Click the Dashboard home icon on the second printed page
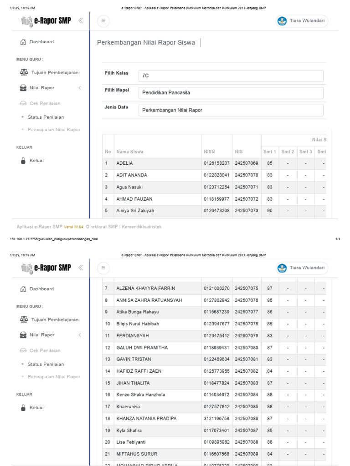Viewport: 350px width, 466px height. coord(23,289)
